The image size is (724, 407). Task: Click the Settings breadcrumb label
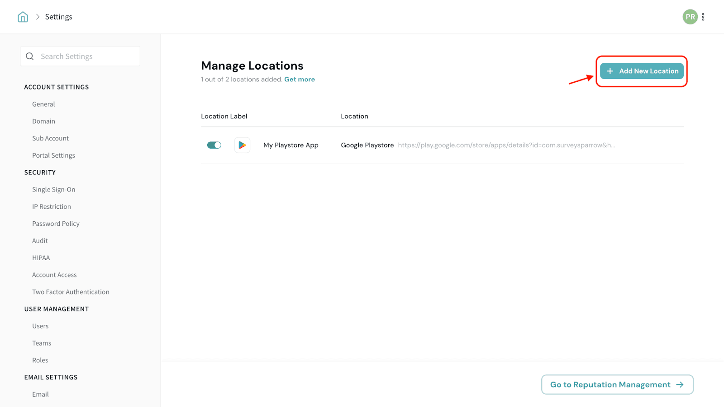click(58, 17)
